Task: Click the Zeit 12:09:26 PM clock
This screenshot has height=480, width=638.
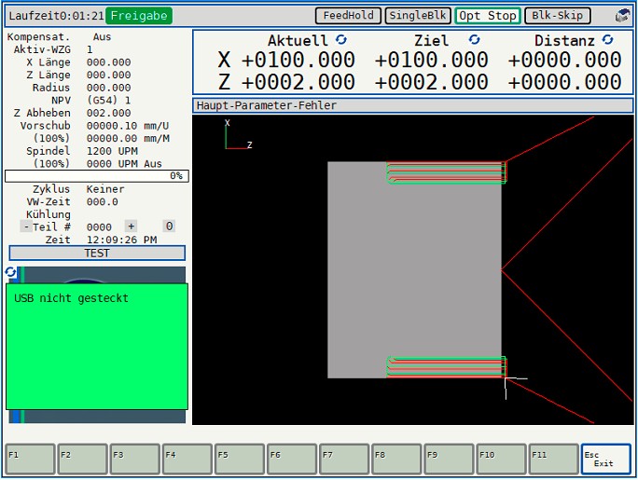Action: (121, 240)
